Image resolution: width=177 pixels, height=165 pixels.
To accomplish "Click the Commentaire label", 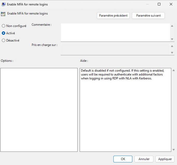I will [x=42, y=25].
